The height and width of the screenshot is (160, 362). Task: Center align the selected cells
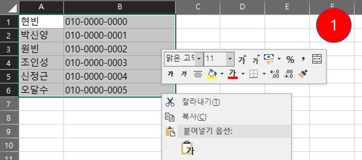point(197,74)
